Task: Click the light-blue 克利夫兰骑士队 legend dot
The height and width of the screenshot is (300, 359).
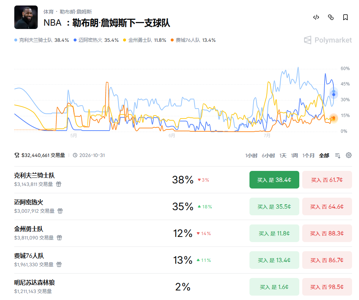Action: click(x=16, y=40)
